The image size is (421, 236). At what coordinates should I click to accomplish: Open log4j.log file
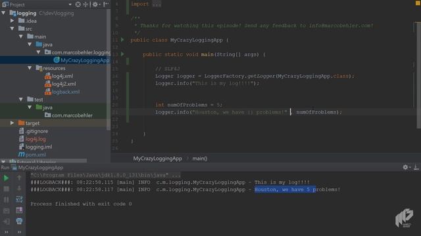pyautogui.click(x=32, y=139)
